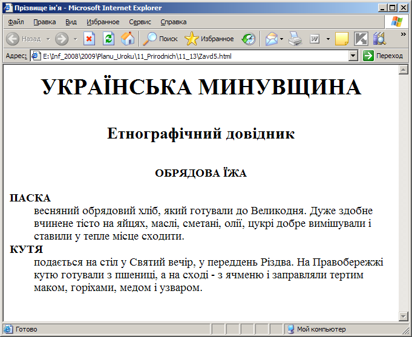Viewport: 412px width, 337px height.
Task: Open Edit program dropdown arrow
Action: point(328,39)
